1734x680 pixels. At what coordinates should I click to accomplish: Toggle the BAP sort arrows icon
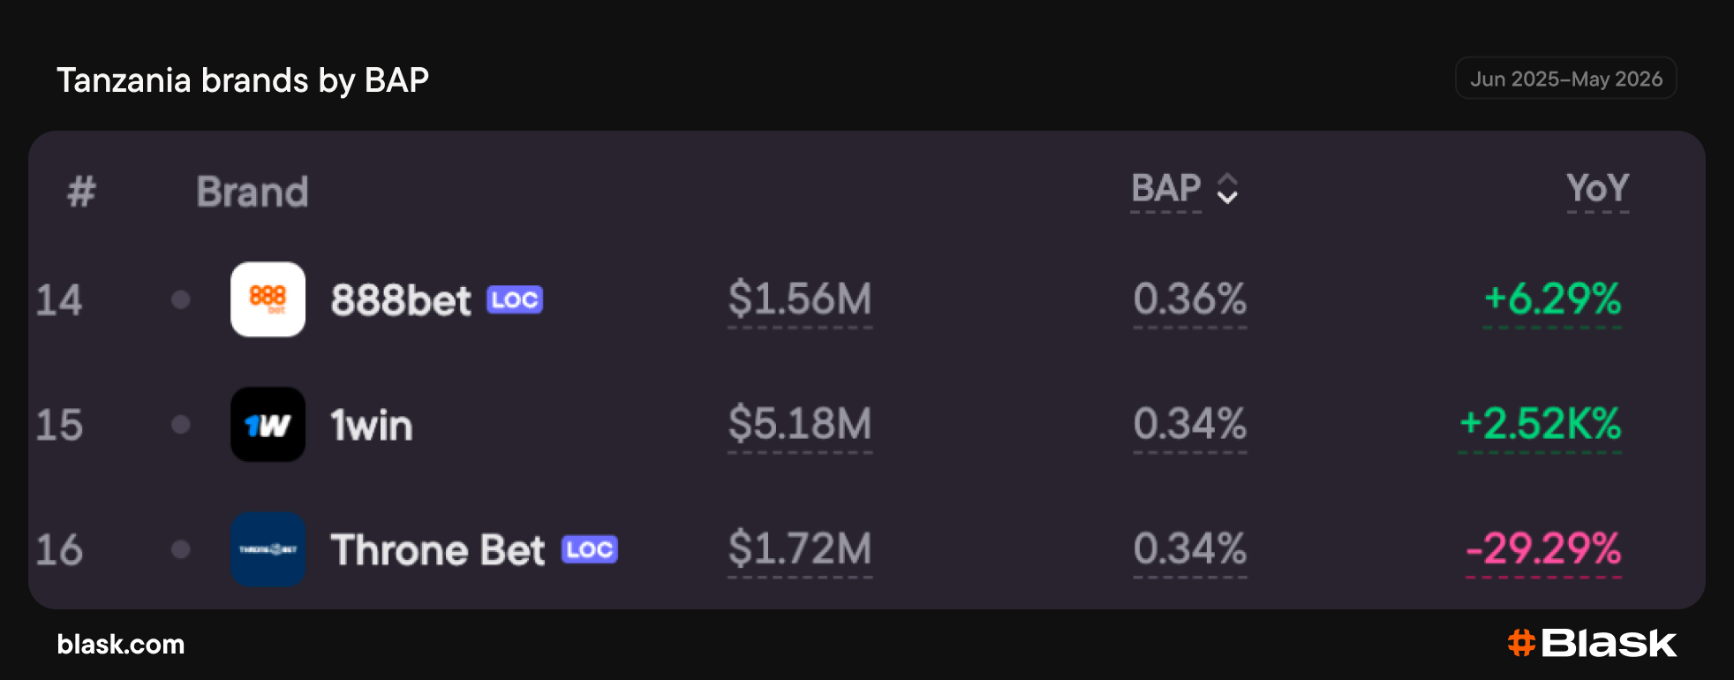point(1227,188)
